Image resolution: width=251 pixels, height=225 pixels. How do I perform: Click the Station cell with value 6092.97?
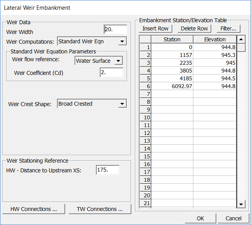(x=172, y=86)
